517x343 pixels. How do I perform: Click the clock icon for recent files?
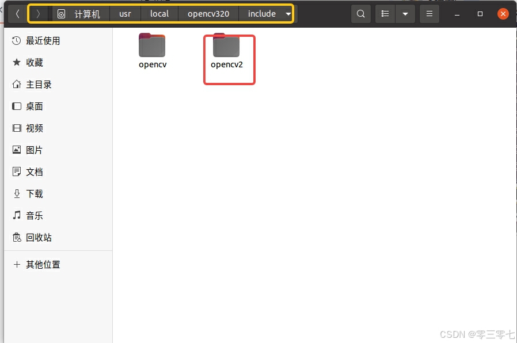pyautogui.click(x=17, y=41)
